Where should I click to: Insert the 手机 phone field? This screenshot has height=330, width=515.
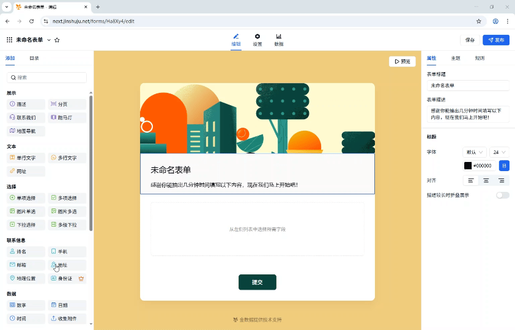[67, 251]
